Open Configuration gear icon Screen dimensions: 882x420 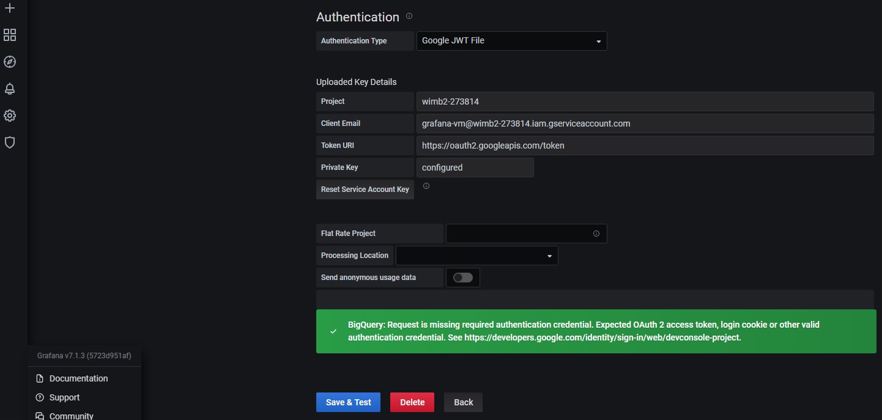tap(10, 116)
